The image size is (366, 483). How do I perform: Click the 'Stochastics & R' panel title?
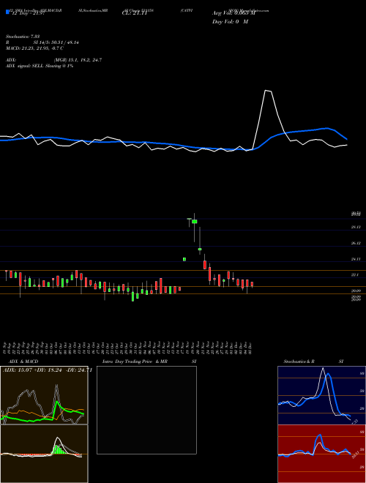pyautogui.click(x=299, y=362)
